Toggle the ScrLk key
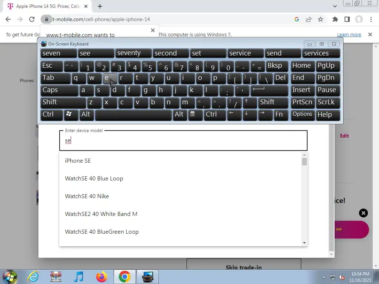This screenshot has height=284, width=379. (328, 103)
